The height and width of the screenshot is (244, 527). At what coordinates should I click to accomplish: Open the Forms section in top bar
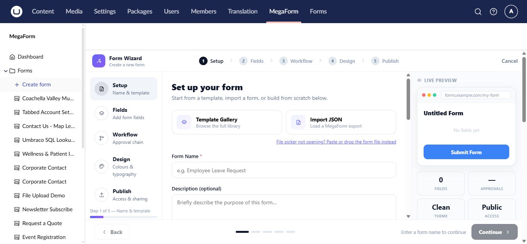(318, 12)
